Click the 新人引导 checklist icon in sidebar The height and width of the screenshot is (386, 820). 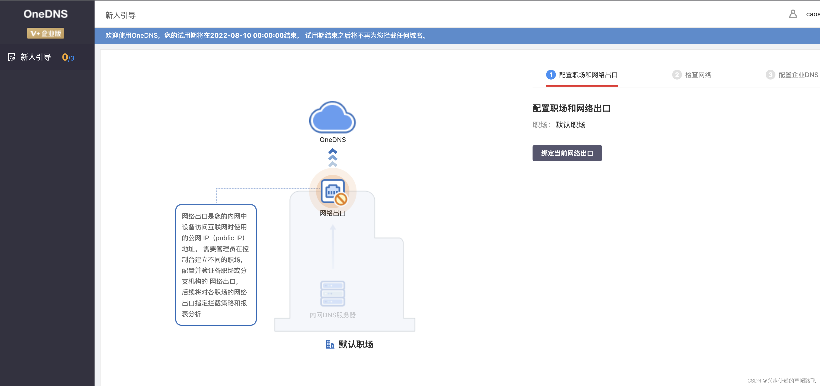coord(11,57)
